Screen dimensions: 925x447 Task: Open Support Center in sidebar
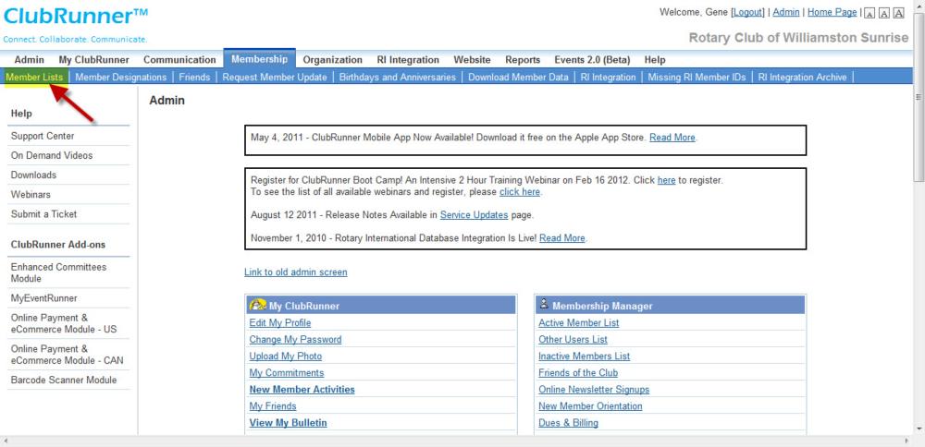coord(43,136)
